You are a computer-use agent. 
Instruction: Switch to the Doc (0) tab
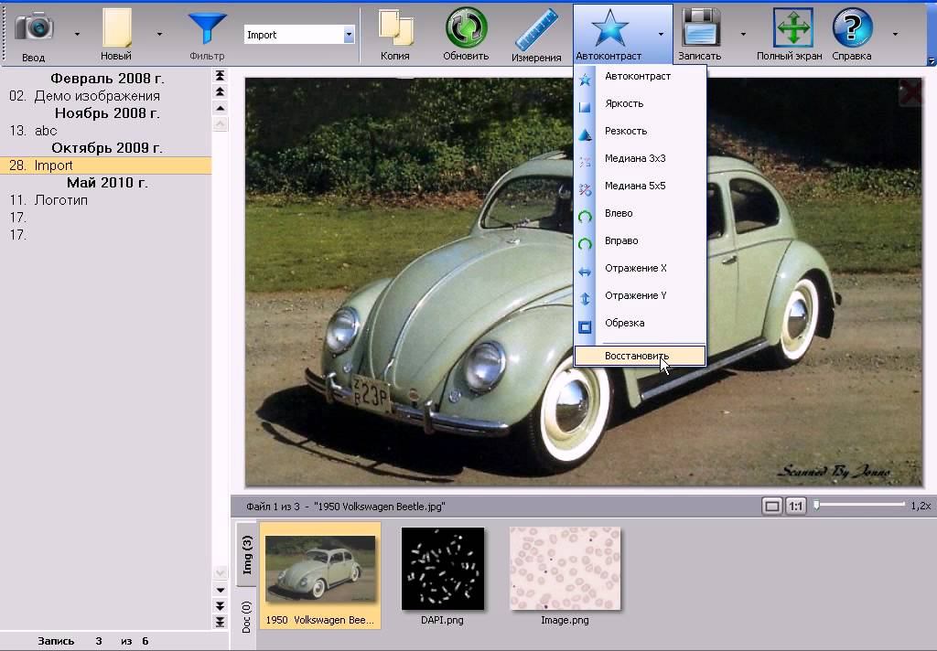coord(247,616)
